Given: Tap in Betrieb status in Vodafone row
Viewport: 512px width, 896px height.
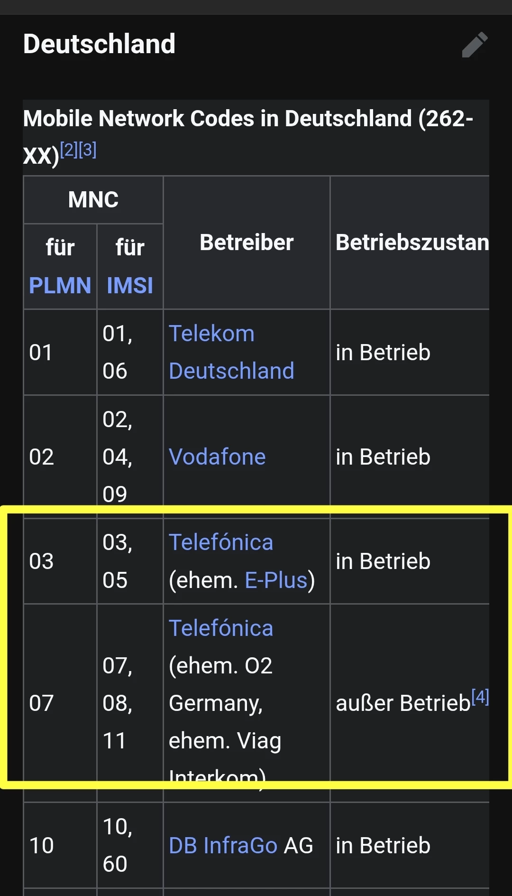Looking at the screenshot, I should pyautogui.click(x=383, y=457).
